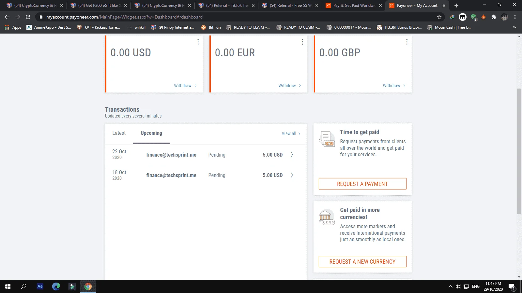Click the REQUEST A PAYMENT button
This screenshot has height=293, width=522.
362,184
